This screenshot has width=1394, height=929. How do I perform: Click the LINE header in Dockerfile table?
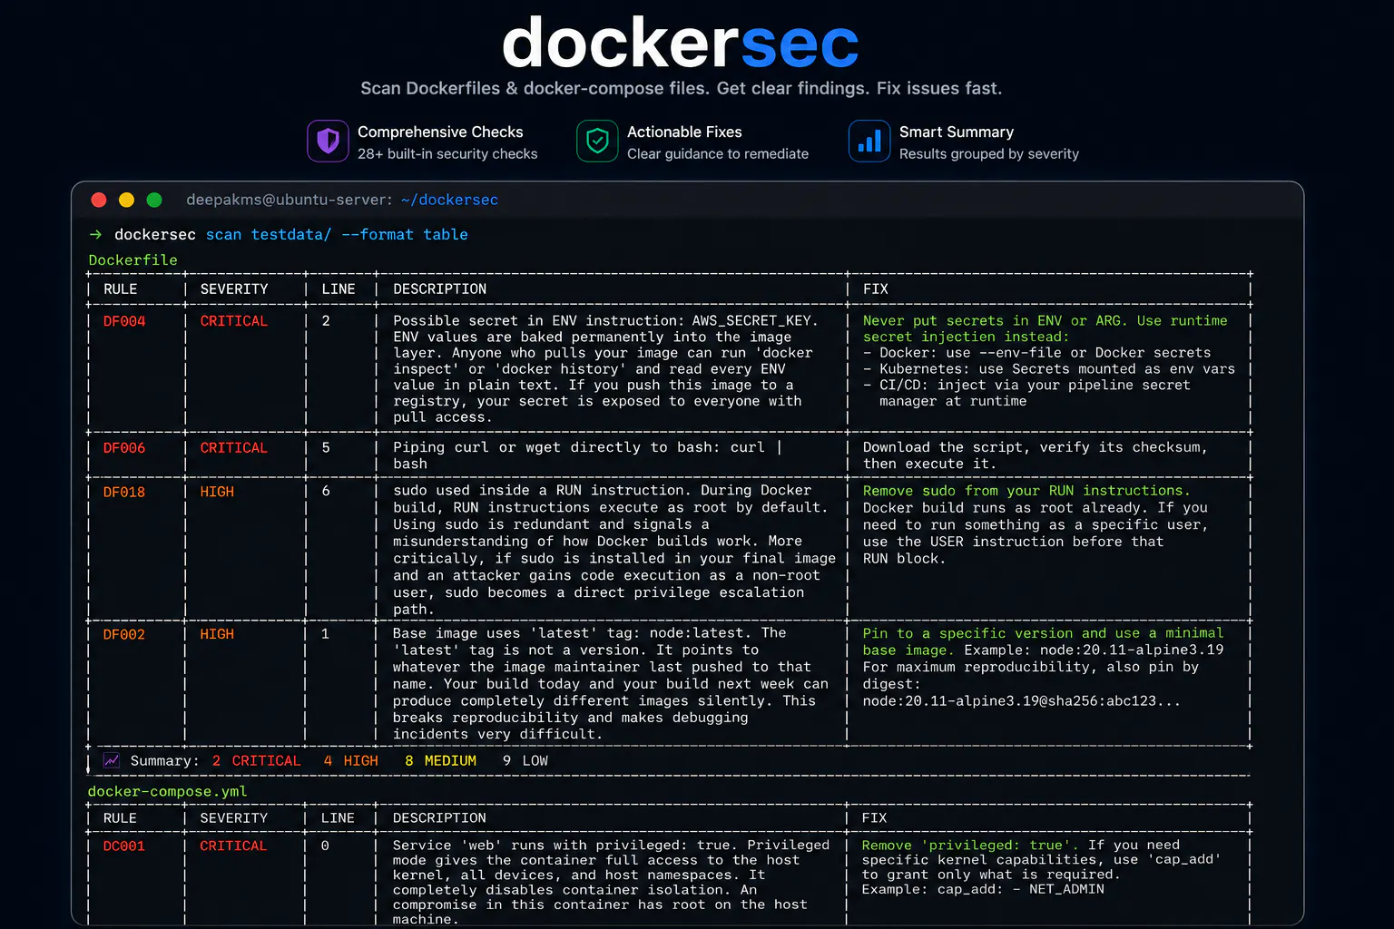click(339, 288)
